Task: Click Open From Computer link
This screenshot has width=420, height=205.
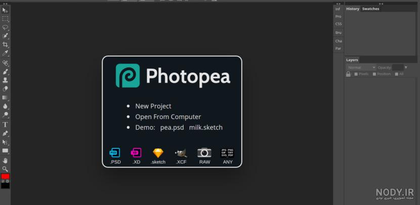Action: click(x=168, y=117)
